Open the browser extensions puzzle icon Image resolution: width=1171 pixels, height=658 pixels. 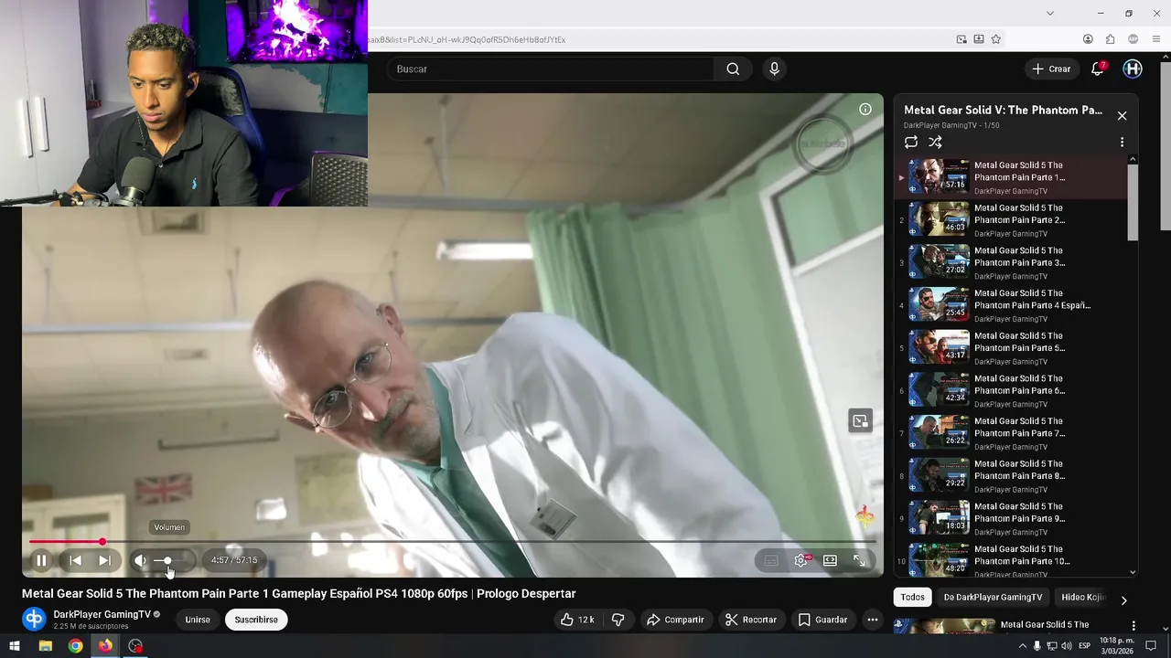(1110, 39)
